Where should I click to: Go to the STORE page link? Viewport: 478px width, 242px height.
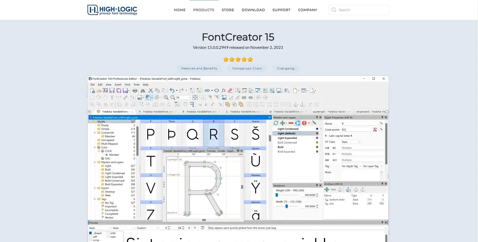tap(228, 10)
